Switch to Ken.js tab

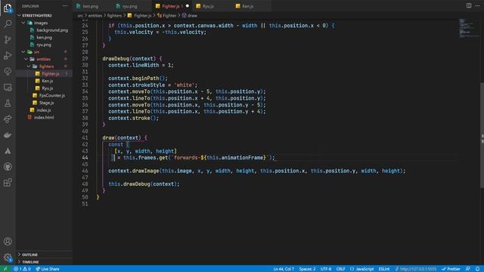247,6
